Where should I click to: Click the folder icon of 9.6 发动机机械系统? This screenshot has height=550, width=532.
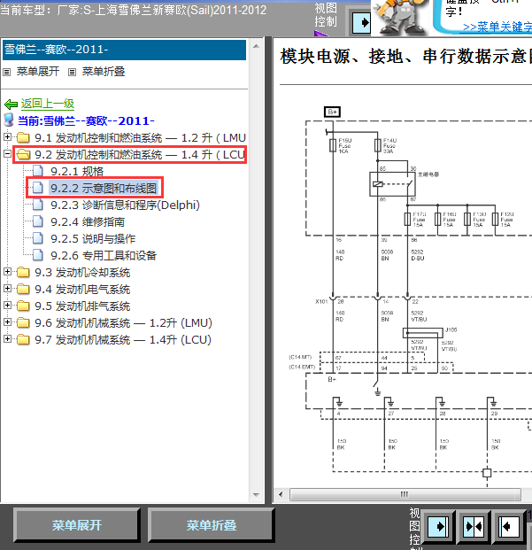[23, 322]
